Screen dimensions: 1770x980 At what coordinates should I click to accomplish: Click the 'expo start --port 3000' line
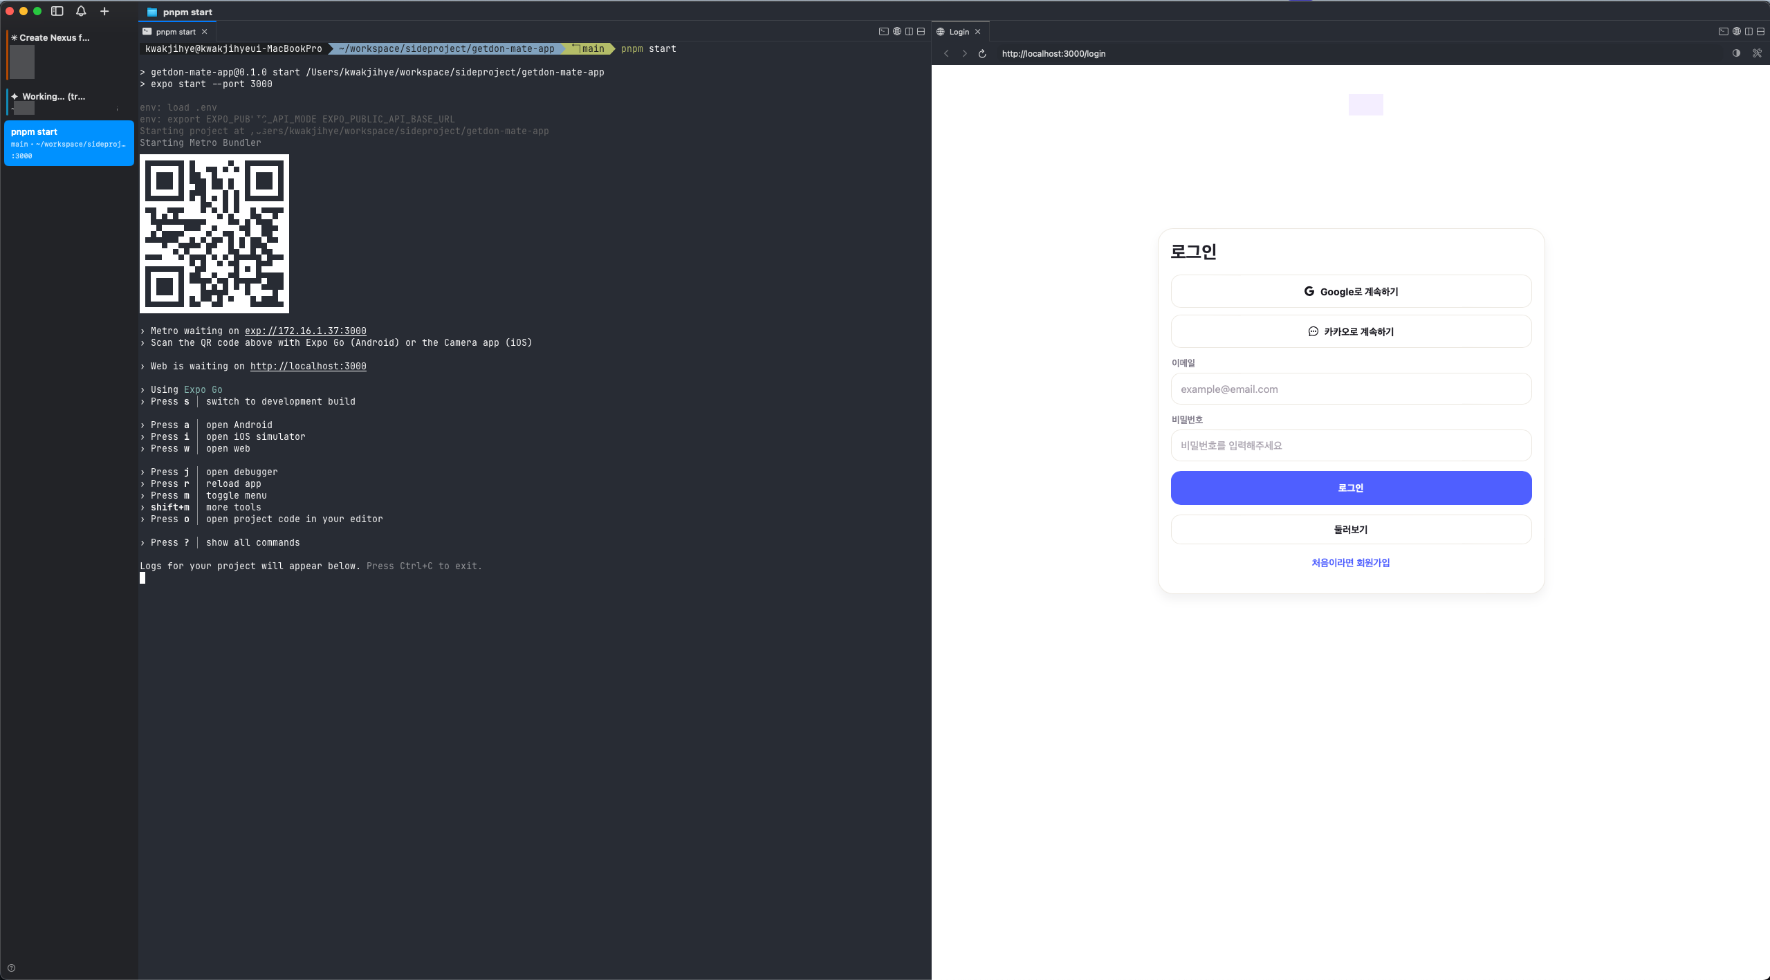tap(206, 84)
